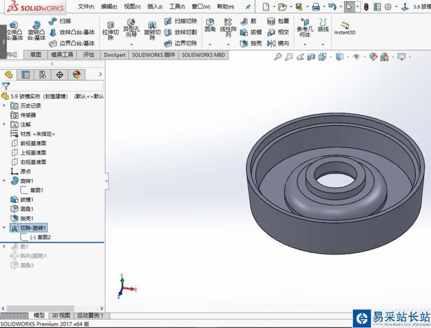The height and width of the screenshot is (328, 431).
Task: Open the 工具(T) menu
Action: tap(177, 6)
